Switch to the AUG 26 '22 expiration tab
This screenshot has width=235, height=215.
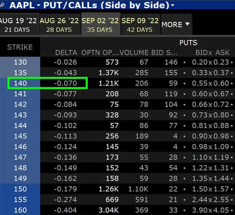tap(58, 24)
